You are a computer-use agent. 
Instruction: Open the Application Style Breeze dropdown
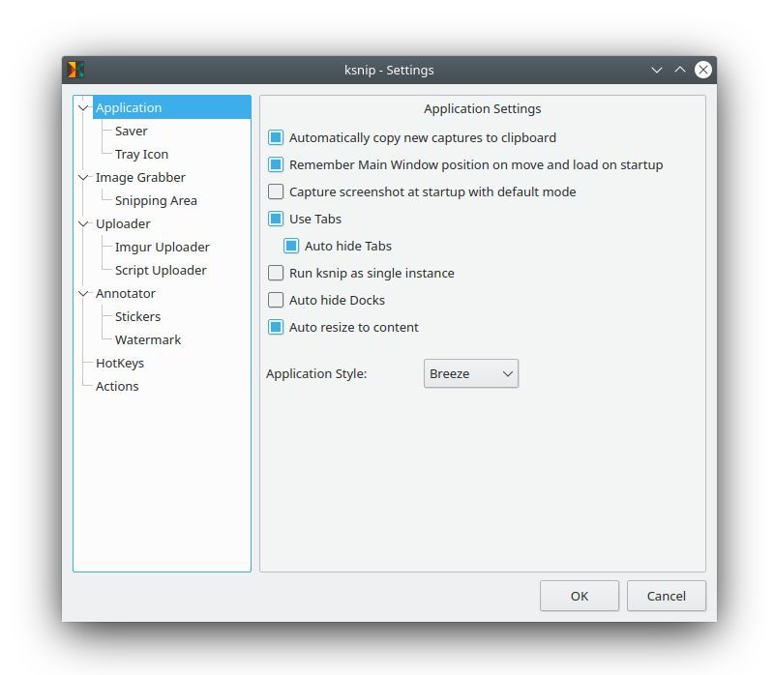[x=471, y=373]
